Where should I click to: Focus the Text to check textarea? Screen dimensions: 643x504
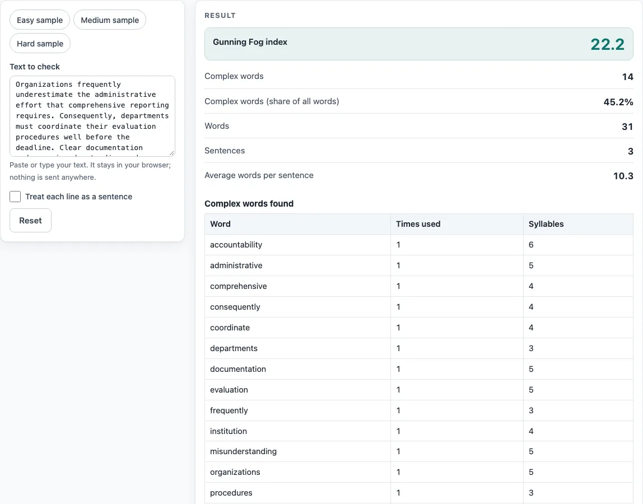pos(92,116)
